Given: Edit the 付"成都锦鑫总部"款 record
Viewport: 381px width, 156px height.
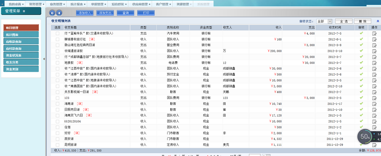Looking at the screenshot, I should (x=374, y=57).
